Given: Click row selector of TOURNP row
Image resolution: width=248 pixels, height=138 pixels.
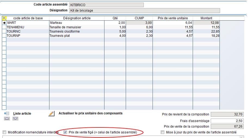Looking at the screenshot, I should [x=4, y=36].
